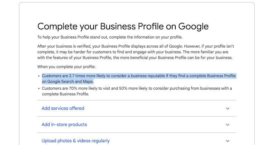
Task: Expand the Upload photos & videos chevron
Action: point(227,141)
